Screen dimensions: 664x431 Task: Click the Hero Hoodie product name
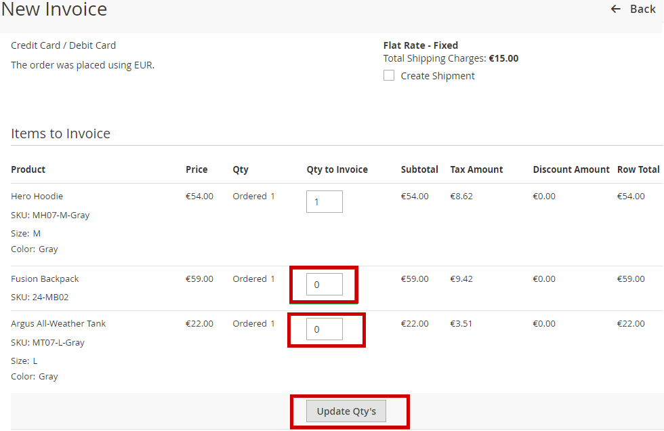coord(37,196)
